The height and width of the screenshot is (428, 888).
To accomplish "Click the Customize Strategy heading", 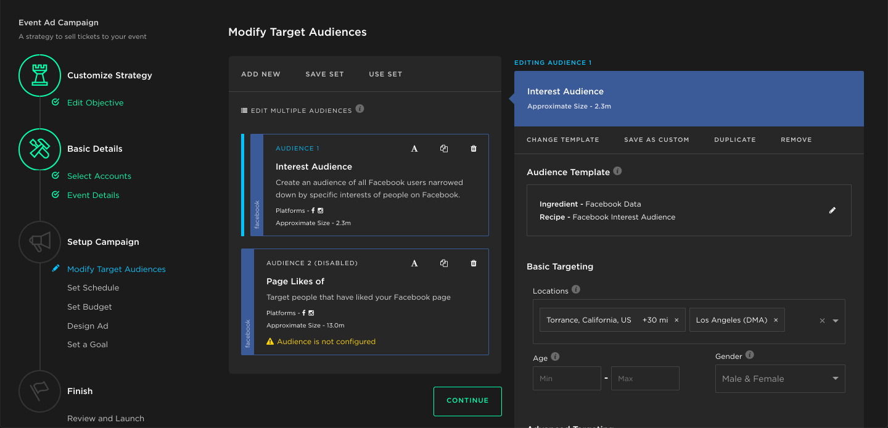I will point(110,75).
